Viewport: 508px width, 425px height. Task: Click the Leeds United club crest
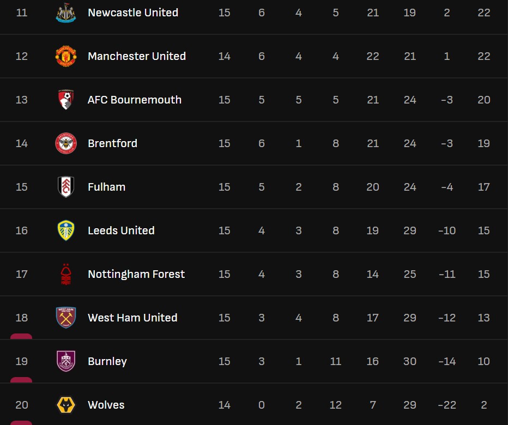click(x=66, y=230)
